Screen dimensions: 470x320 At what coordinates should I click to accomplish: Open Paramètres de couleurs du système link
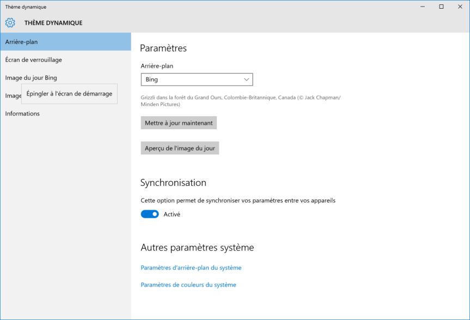[188, 285]
